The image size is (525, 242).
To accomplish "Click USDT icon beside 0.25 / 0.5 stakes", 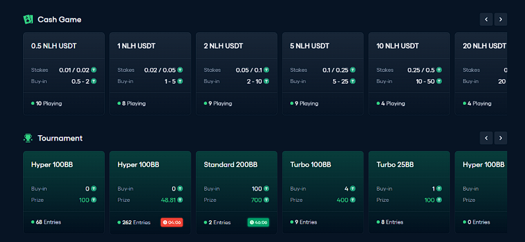I will click(439, 70).
